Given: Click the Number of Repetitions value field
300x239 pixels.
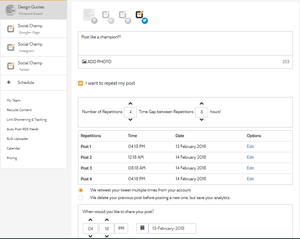Looking at the screenshot, I should [x=130, y=112].
